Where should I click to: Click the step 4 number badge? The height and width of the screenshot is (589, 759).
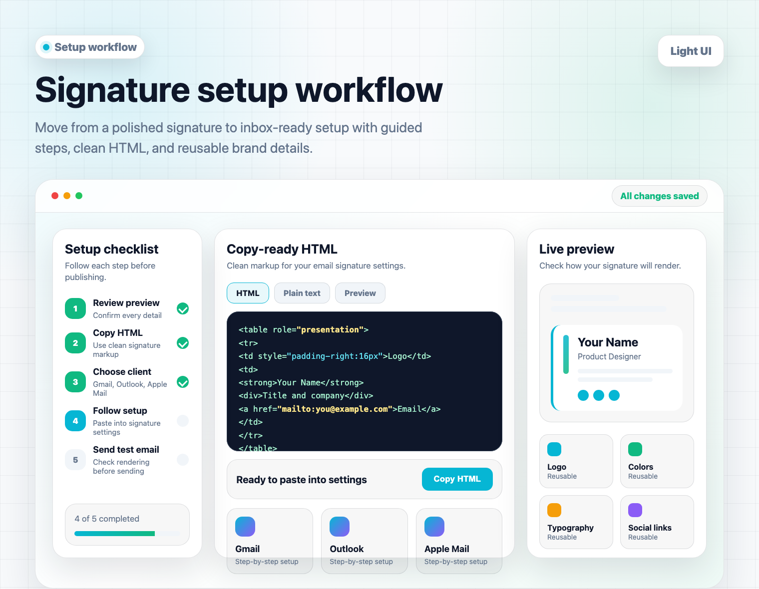[x=75, y=421]
